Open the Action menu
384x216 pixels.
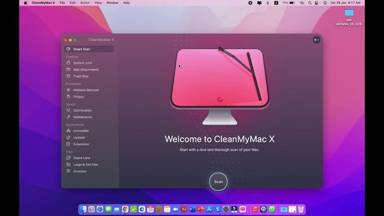coord(85,2)
